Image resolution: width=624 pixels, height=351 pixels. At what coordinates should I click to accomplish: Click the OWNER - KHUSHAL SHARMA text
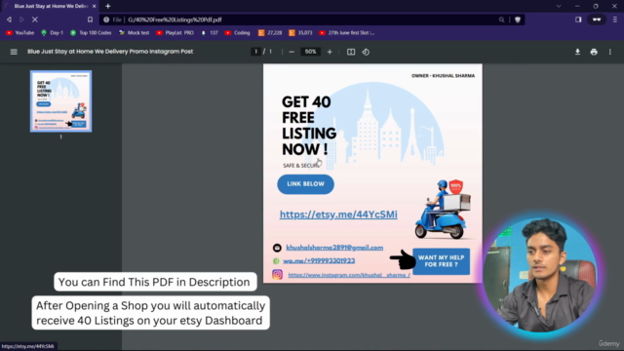click(x=443, y=76)
